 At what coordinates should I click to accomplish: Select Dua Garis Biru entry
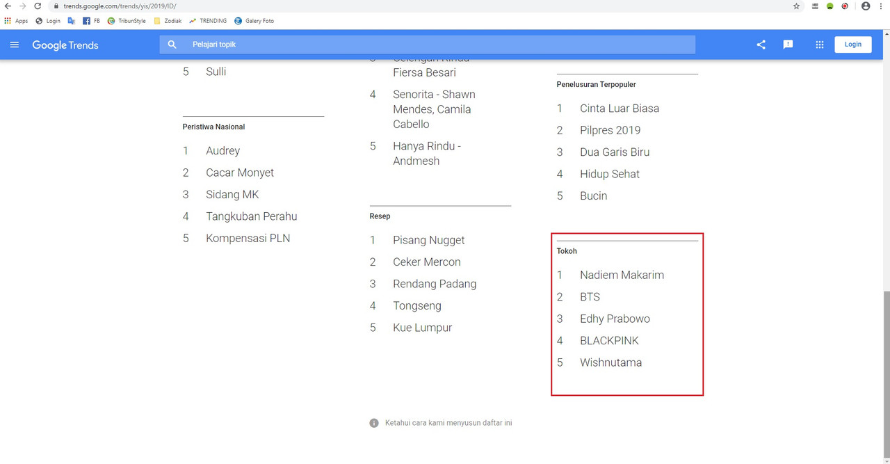615,152
